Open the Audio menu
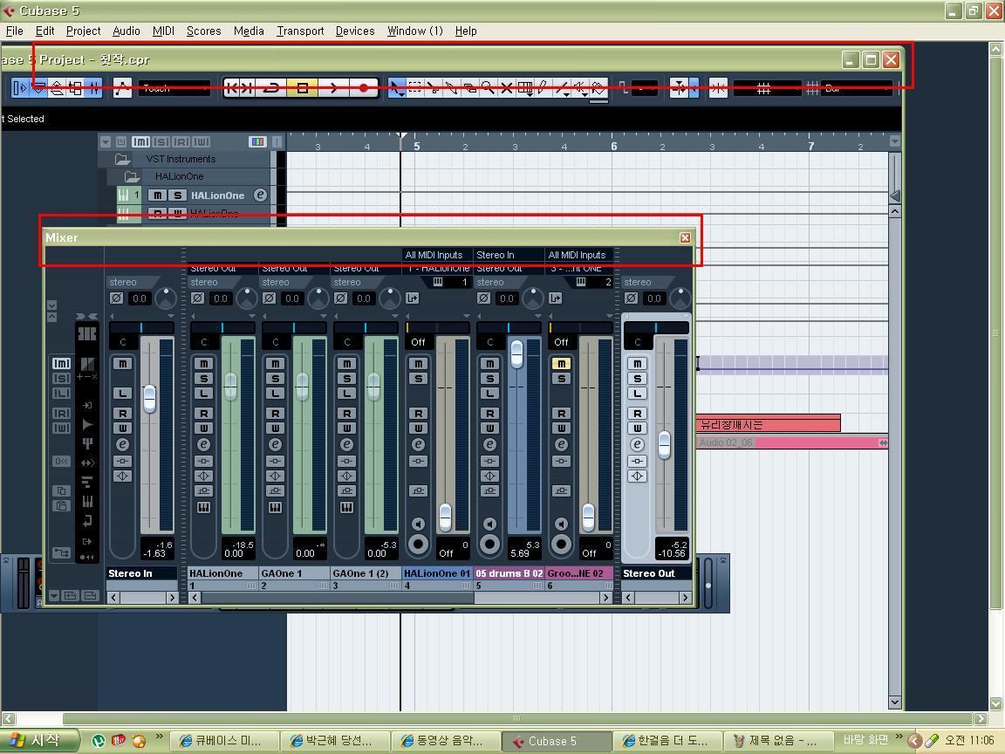The width and height of the screenshot is (1005, 754). pos(126,31)
